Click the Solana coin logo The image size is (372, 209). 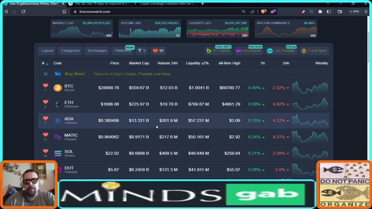tap(58, 153)
